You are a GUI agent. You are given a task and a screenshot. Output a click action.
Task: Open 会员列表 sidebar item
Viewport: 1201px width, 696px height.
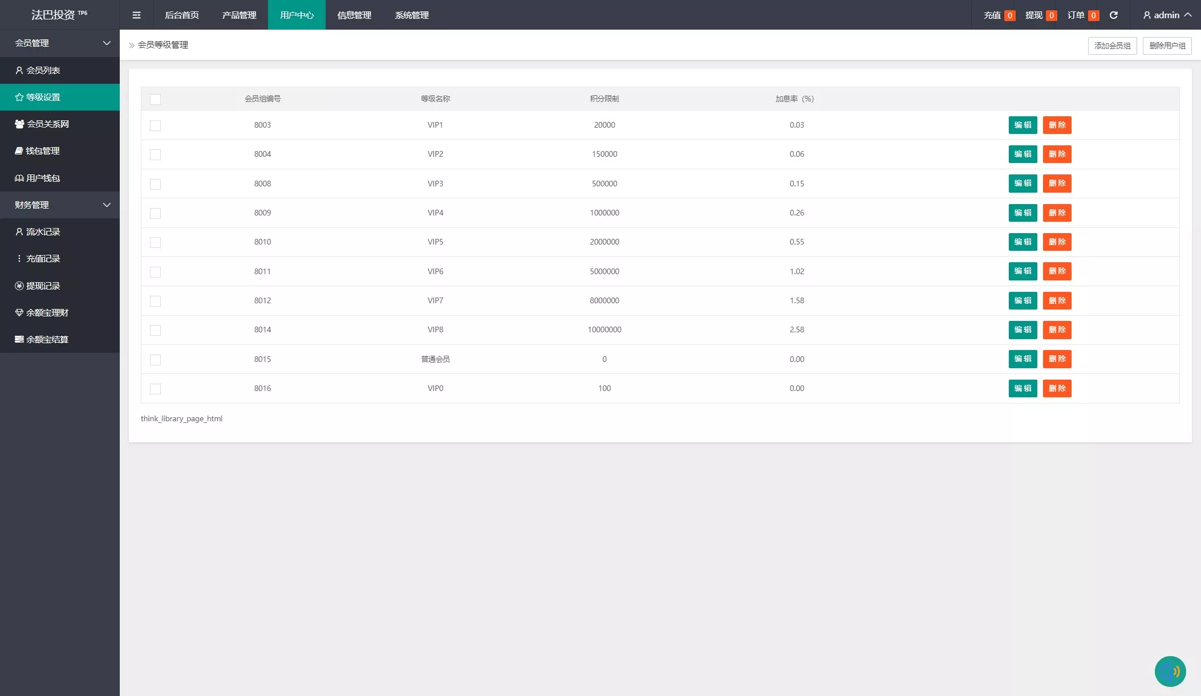tap(43, 70)
